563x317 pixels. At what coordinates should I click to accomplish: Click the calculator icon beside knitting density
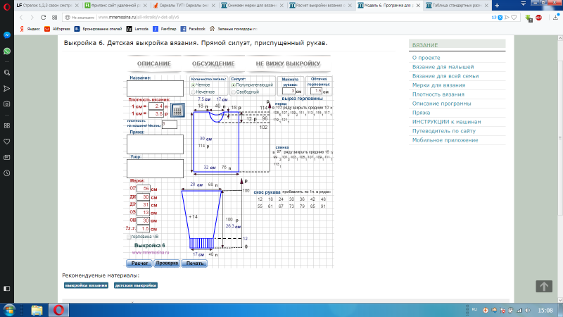[x=178, y=110]
